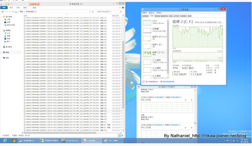This screenshot has width=252, height=146.
Task: Open Google Chrome from the taskbar
Action: (13, 141)
